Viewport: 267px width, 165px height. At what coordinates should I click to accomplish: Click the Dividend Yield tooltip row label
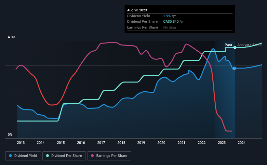139,16
